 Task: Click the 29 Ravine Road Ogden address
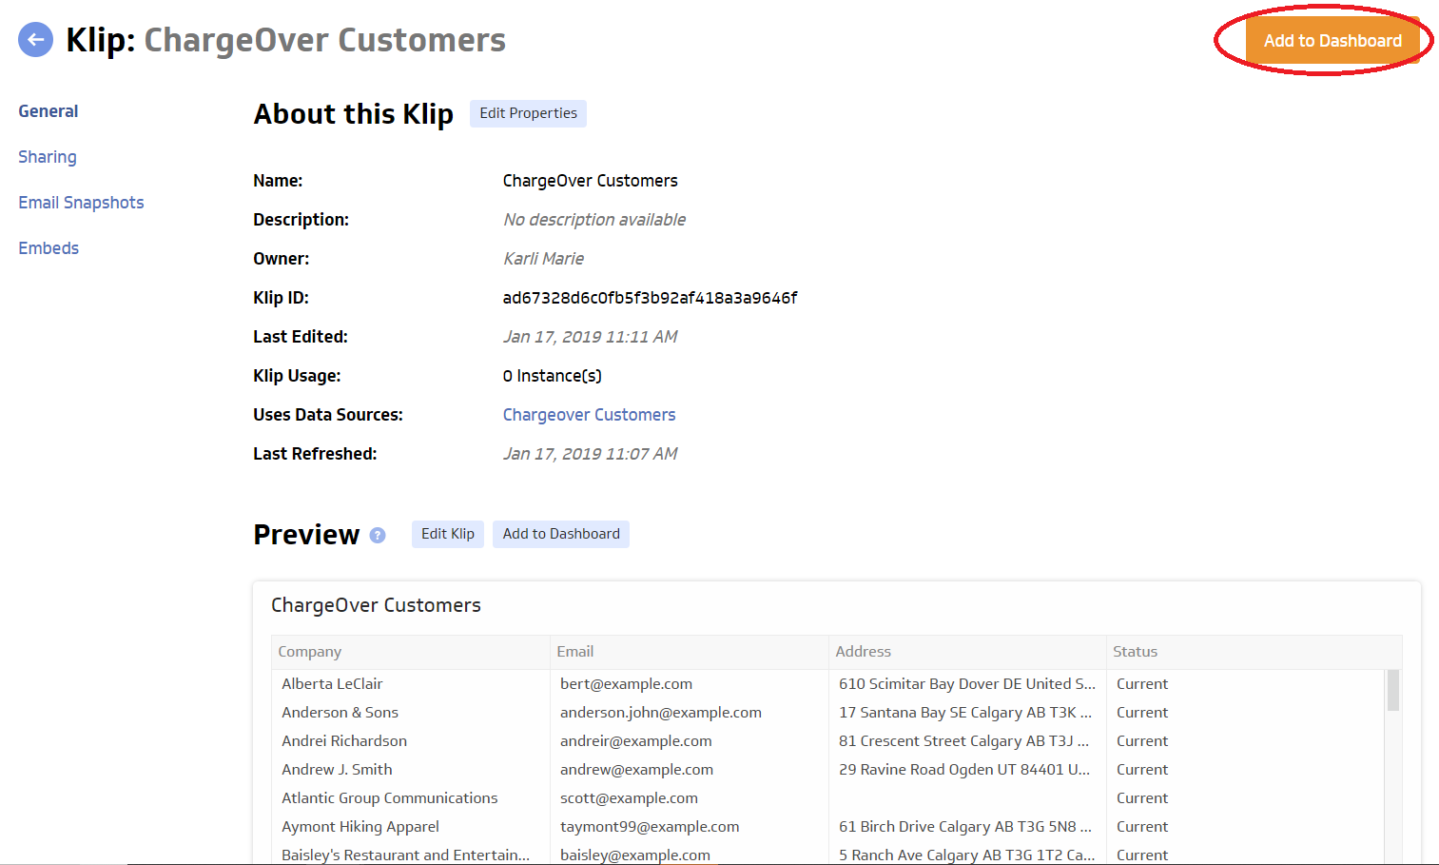pyautogui.click(x=964, y=770)
